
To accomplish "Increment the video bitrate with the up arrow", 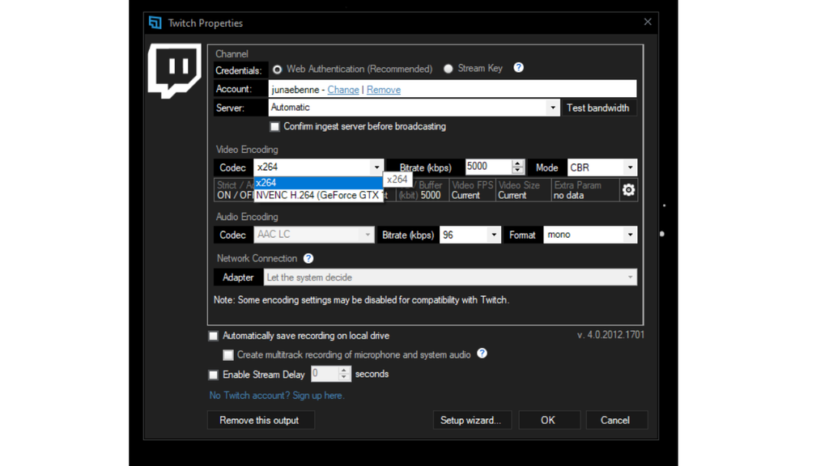I will (519, 163).
